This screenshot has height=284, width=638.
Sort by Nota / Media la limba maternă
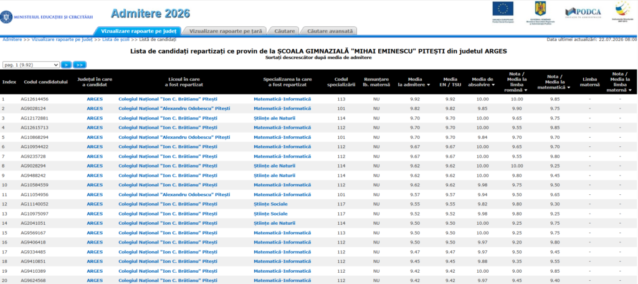point(620,82)
